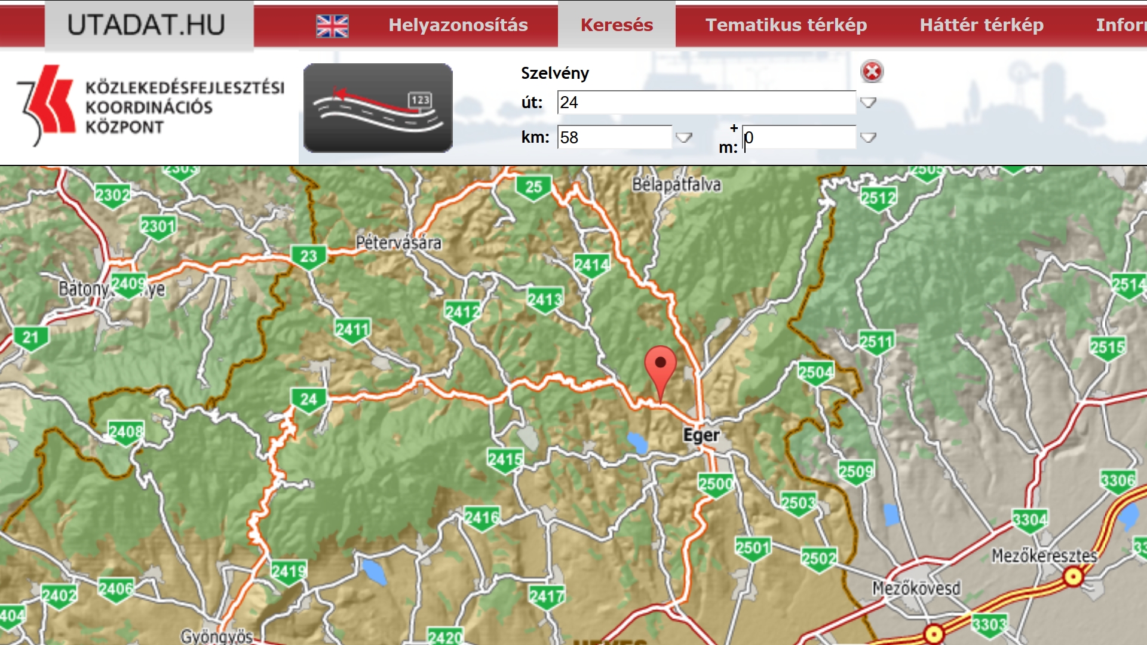The height and width of the screenshot is (645, 1147).
Task: Click the road 2504 shield marker
Action: [815, 373]
